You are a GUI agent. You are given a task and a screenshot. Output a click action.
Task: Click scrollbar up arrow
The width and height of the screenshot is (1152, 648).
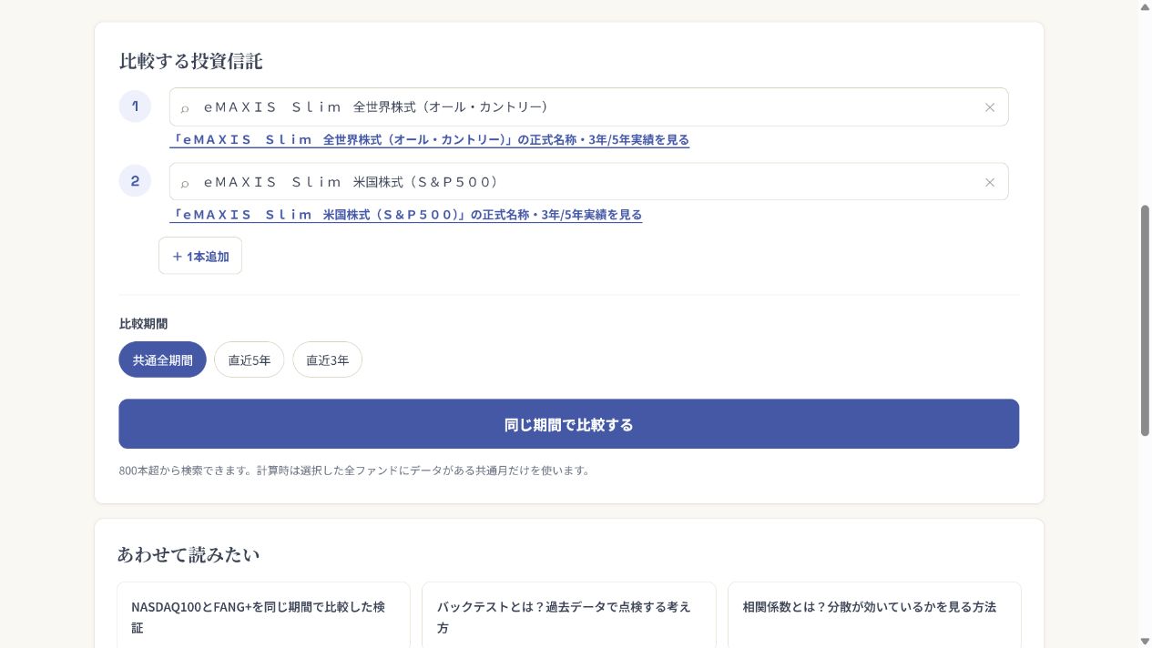point(1145,6)
